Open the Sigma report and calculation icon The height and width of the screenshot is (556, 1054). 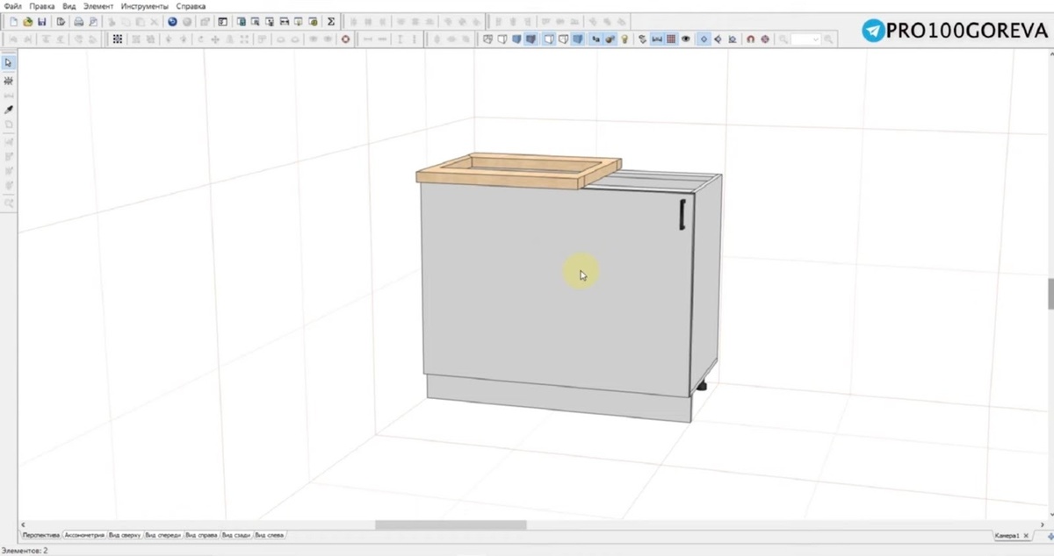(x=330, y=22)
